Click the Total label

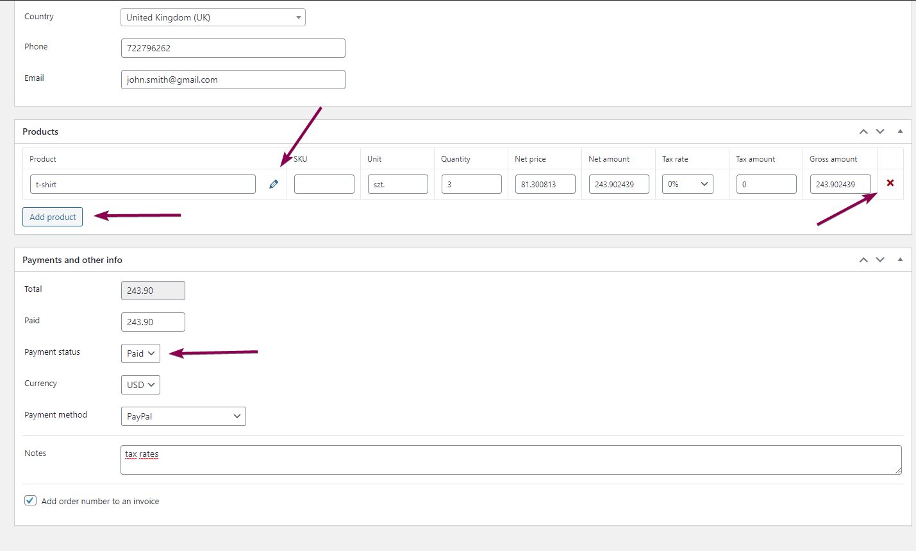tap(33, 289)
